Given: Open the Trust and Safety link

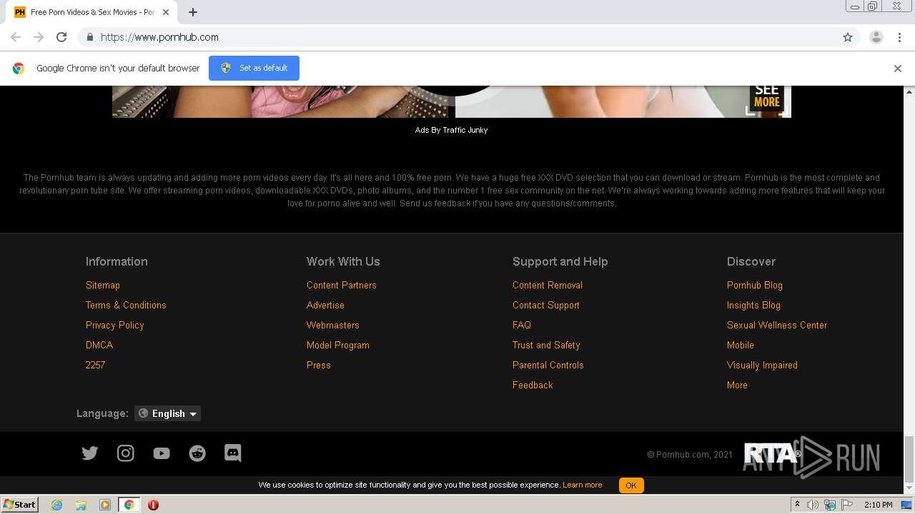Looking at the screenshot, I should coord(546,345).
